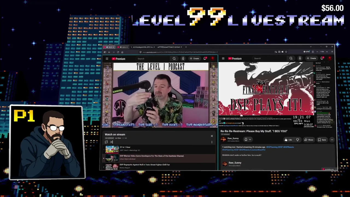Go to YouTube Premium home in right pane
This screenshot has width=350, height=197.
[235, 58]
